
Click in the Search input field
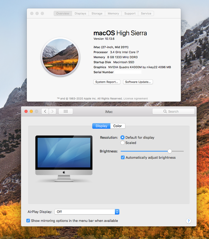174,111
